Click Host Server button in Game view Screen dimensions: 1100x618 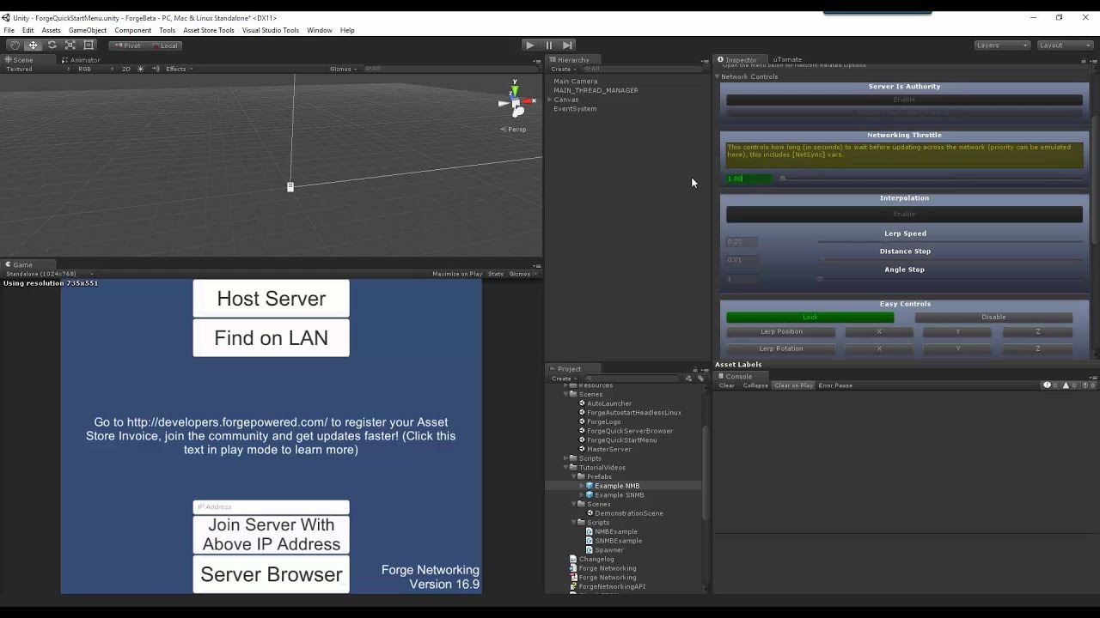coord(272,299)
